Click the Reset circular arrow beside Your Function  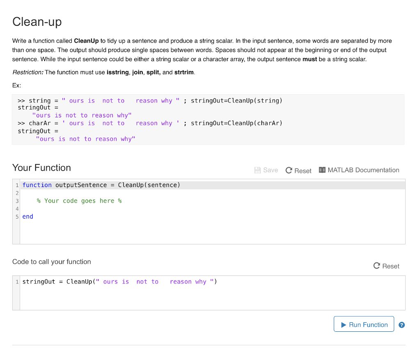pyautogui.click(x=290, y=170)
